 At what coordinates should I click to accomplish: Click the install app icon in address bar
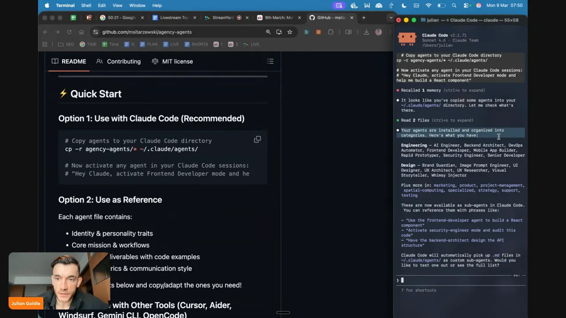[279, 32]
